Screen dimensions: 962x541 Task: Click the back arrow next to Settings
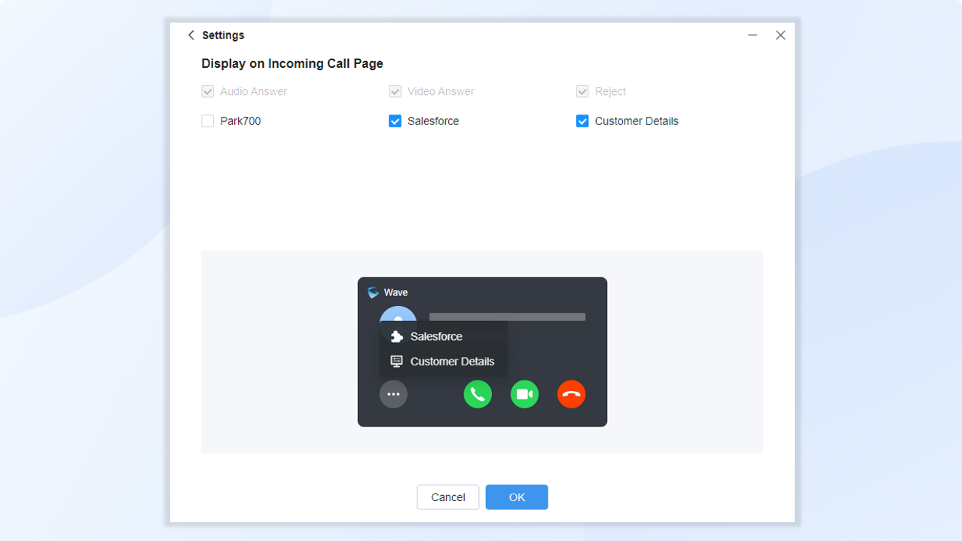[191, 35]
